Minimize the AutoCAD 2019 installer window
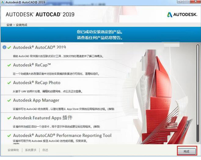This screenshot has width=201, height=160. coord(181,2)
